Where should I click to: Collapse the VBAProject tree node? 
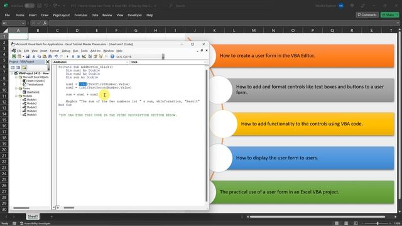pyautogui.click(x=12, y=73)
